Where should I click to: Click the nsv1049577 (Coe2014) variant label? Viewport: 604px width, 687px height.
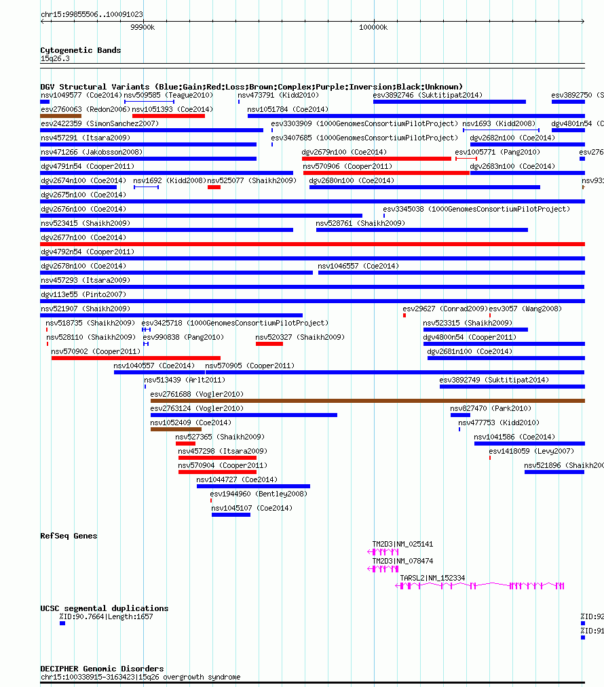click(x=81, y=95)
